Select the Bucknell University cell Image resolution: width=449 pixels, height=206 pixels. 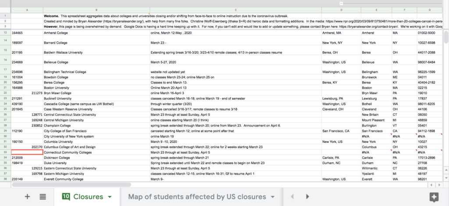[96, 99]
